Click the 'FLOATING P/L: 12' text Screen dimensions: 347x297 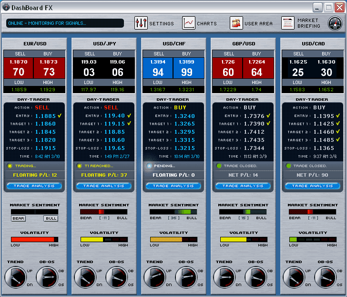tap(35, 175)
